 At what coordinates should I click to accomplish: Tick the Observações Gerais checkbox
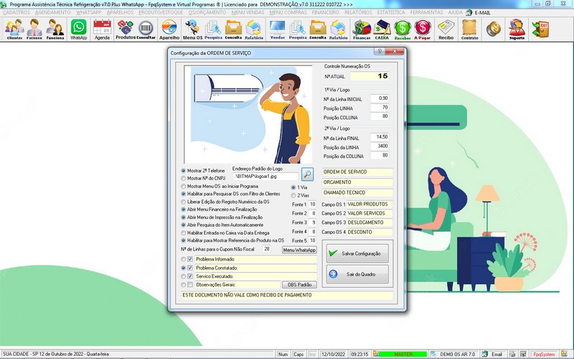click(190, 285)
